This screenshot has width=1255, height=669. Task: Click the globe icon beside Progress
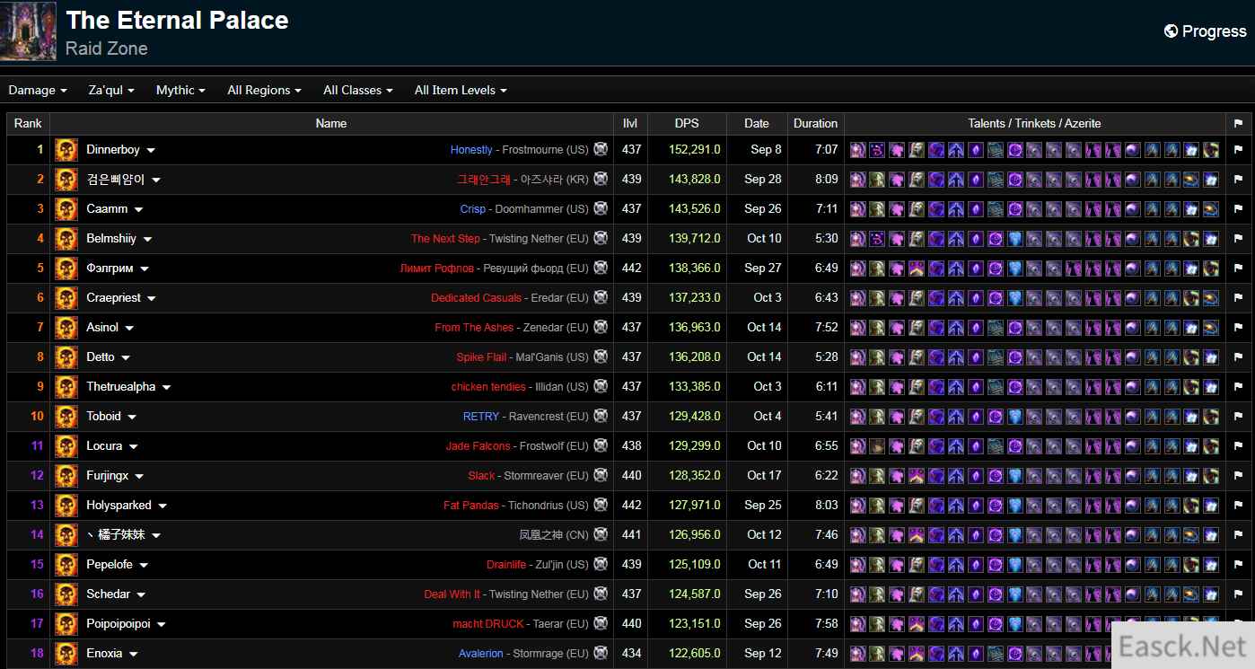click(1171, 31)
